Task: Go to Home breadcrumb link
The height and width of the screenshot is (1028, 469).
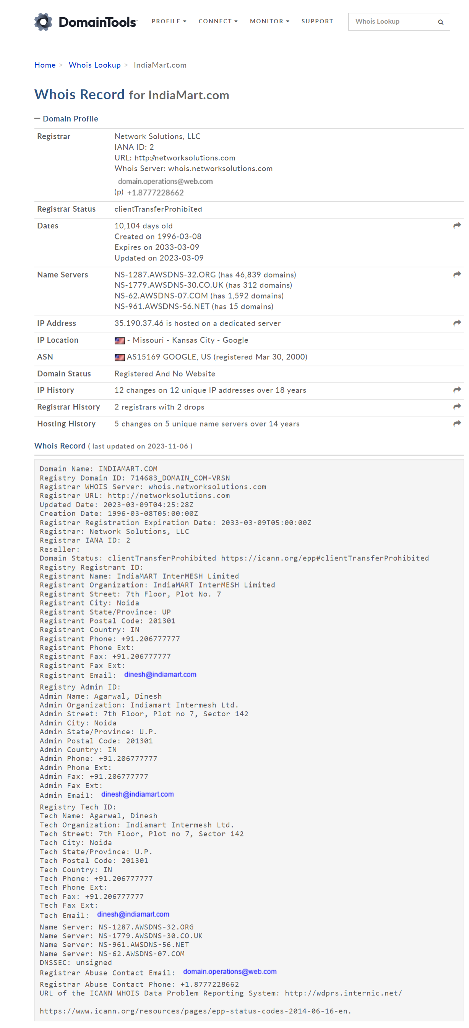Action: [45, 65]
